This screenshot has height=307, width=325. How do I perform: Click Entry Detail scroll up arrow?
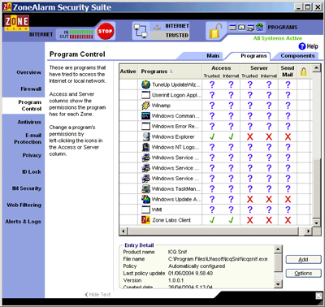(278, 249)
